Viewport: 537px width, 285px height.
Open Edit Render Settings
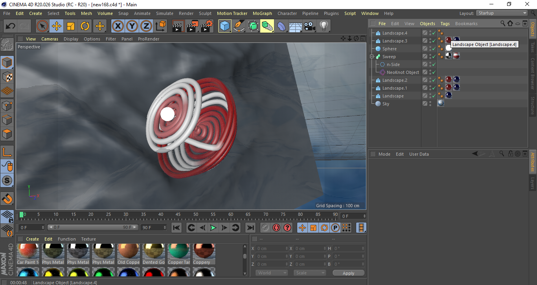[207, 26]
